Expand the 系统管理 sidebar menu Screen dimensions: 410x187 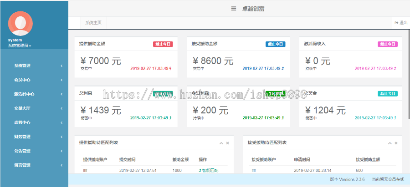pos(34,66)
